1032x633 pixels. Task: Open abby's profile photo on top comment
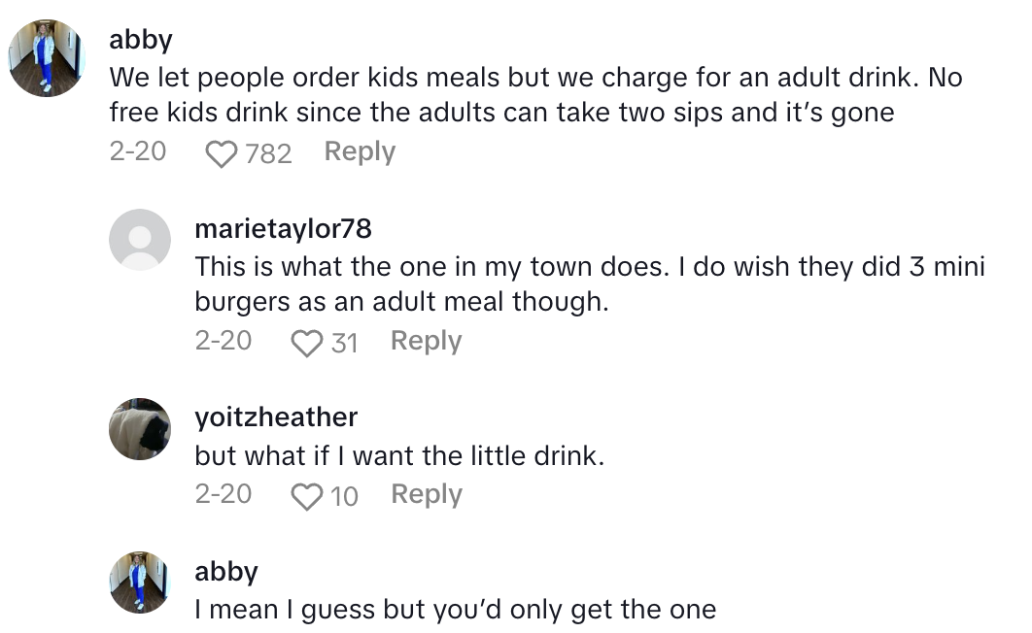[47, 58]
